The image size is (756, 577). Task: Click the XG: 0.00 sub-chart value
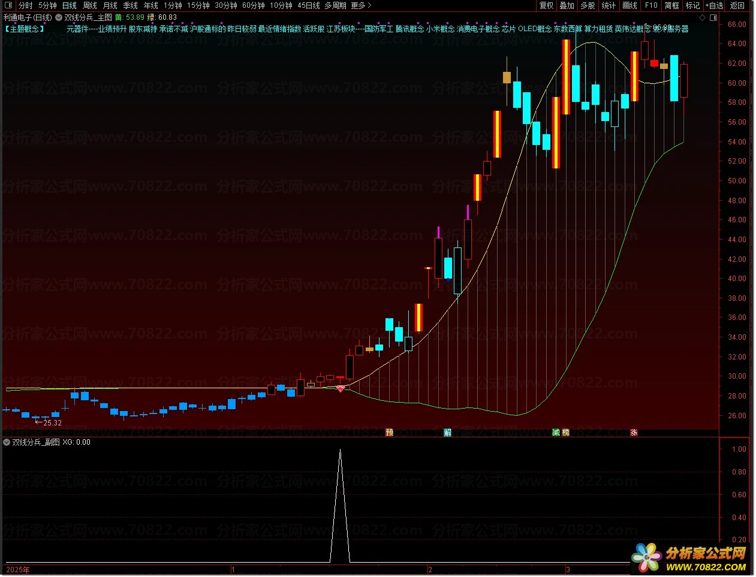(x=76, y=442)
